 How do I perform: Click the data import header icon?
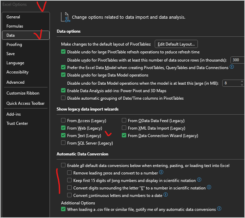coord(65,17)
